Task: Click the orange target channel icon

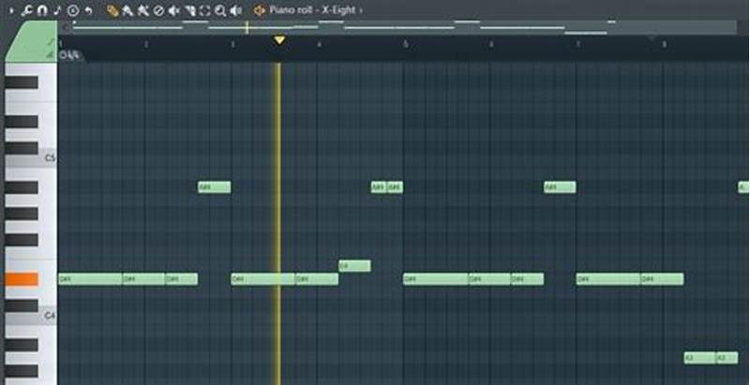Action: [260, 10]
